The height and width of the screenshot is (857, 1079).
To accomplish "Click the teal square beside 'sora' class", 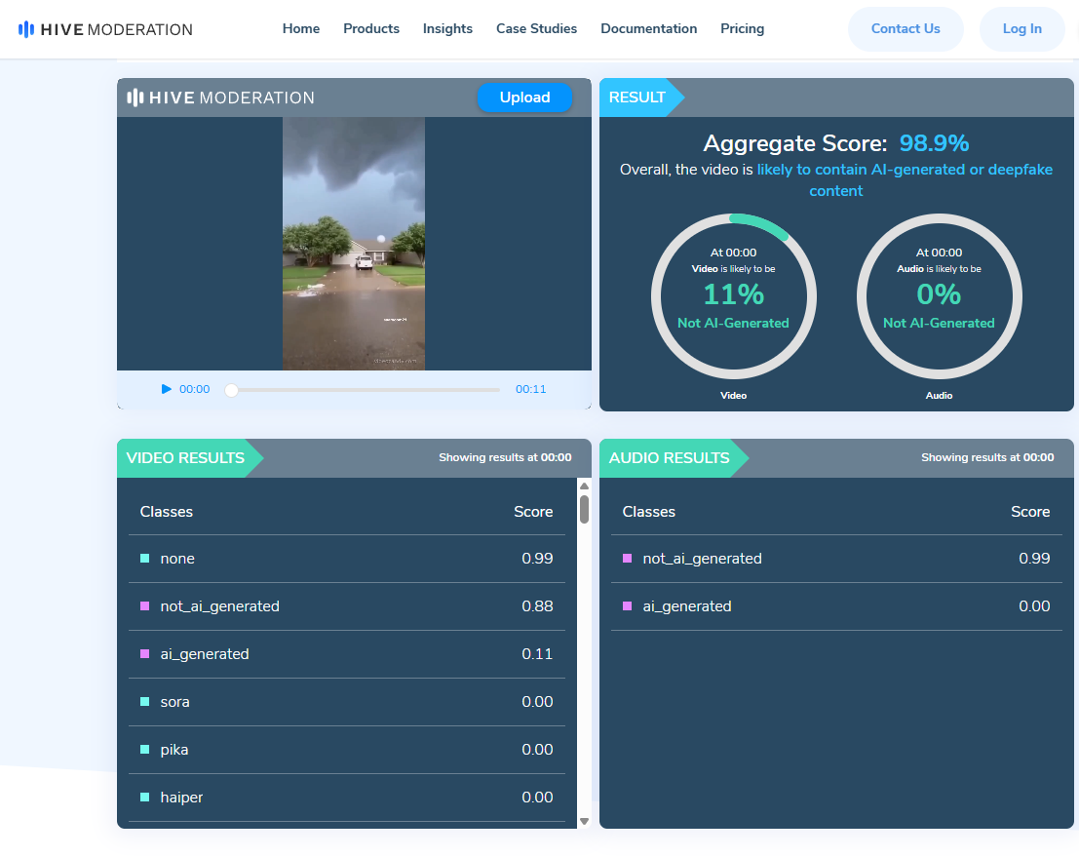I will click(145, 702).
